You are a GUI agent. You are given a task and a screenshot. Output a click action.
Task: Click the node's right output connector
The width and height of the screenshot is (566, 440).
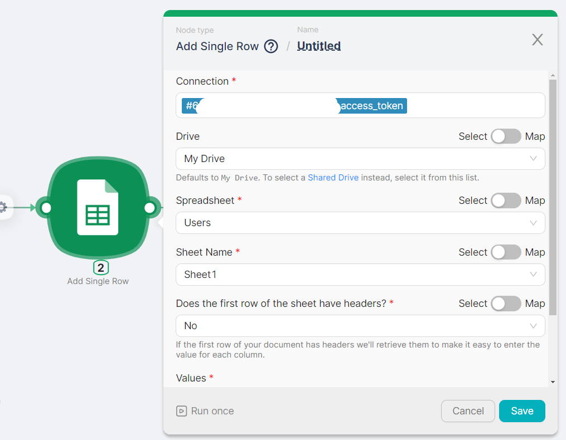pyautogui.click(x=149, y=208)
